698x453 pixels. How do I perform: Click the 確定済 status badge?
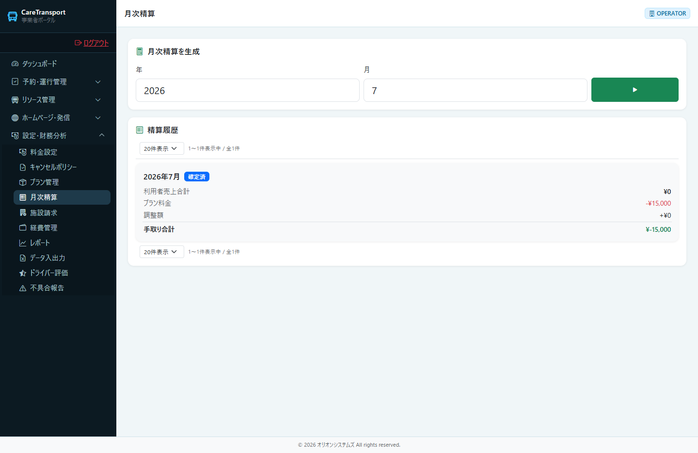(x=197, y=177)
